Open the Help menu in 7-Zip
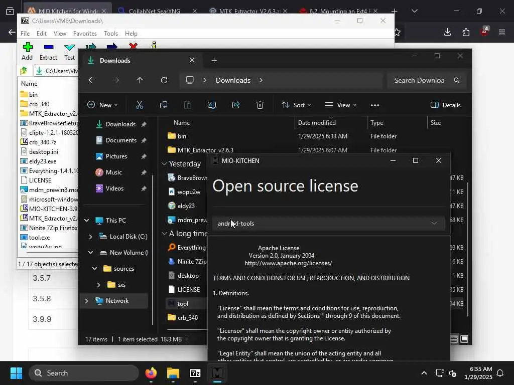The width and height of the screenshot is (514, 385). [131, 34]
